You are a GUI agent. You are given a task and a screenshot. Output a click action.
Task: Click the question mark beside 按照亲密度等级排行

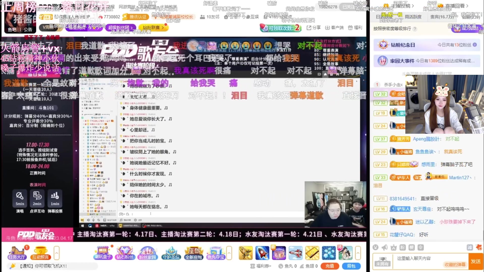415,29
